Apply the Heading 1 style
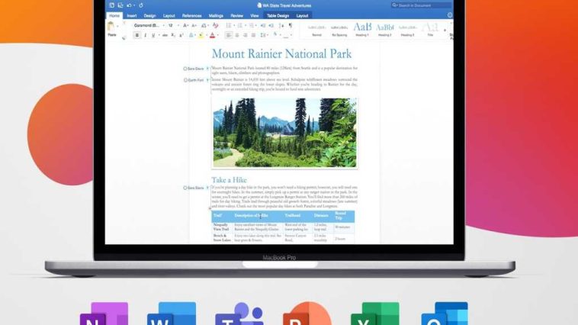 363,29
